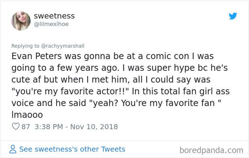Click the name Evan Peters in tweet
This screenshot has width=249, height=158.
tap(37, 56)
